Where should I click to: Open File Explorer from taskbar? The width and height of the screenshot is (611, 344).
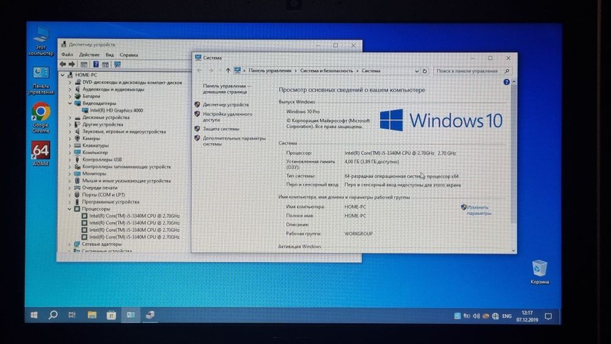click(x=92, y=315)
